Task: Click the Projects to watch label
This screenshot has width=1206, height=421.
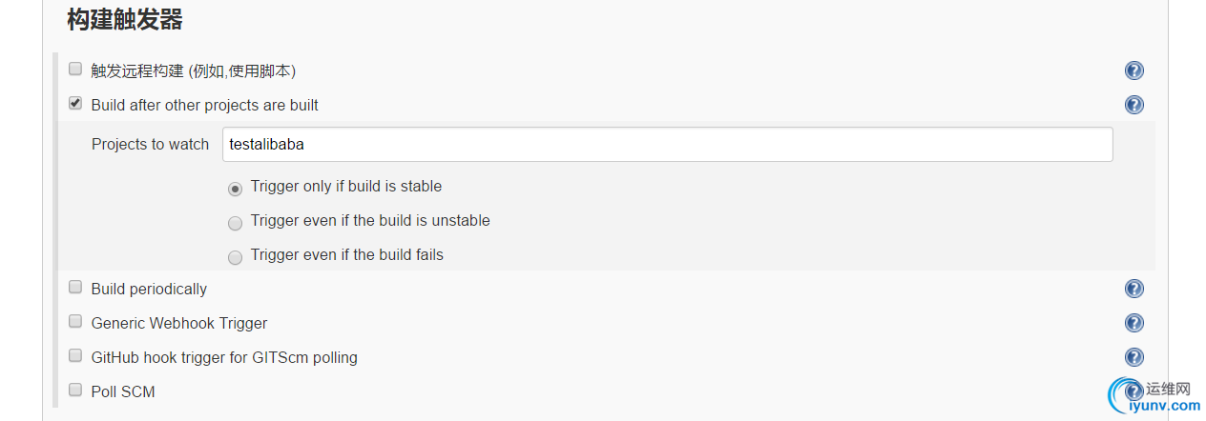Action: coord(150,145)
